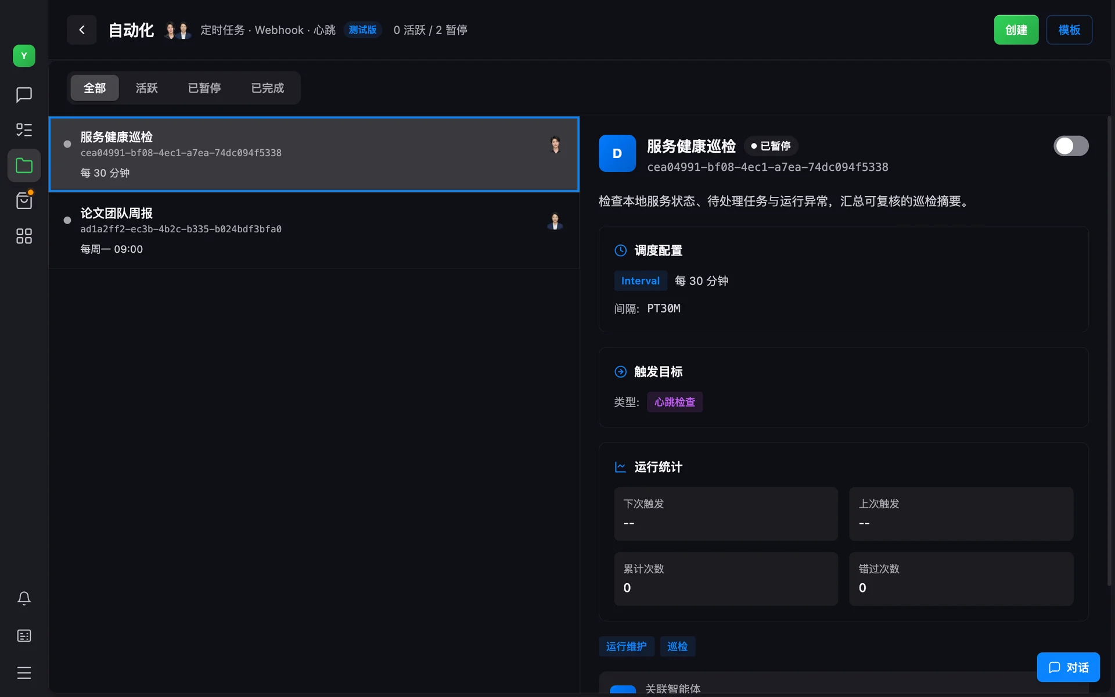Open the 对话 chat button

pos(1069,667)
